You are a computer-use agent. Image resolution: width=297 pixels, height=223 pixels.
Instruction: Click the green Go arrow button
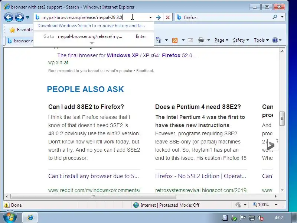[x=159, y=17]
